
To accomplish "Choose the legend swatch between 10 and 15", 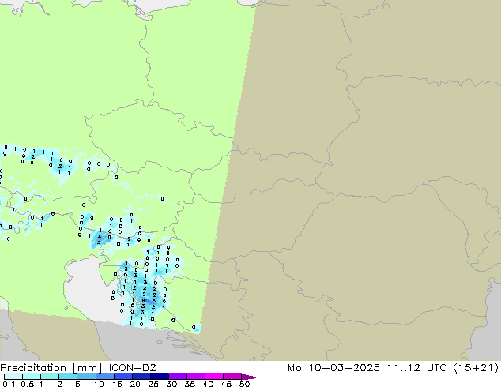I will [104, 377].
